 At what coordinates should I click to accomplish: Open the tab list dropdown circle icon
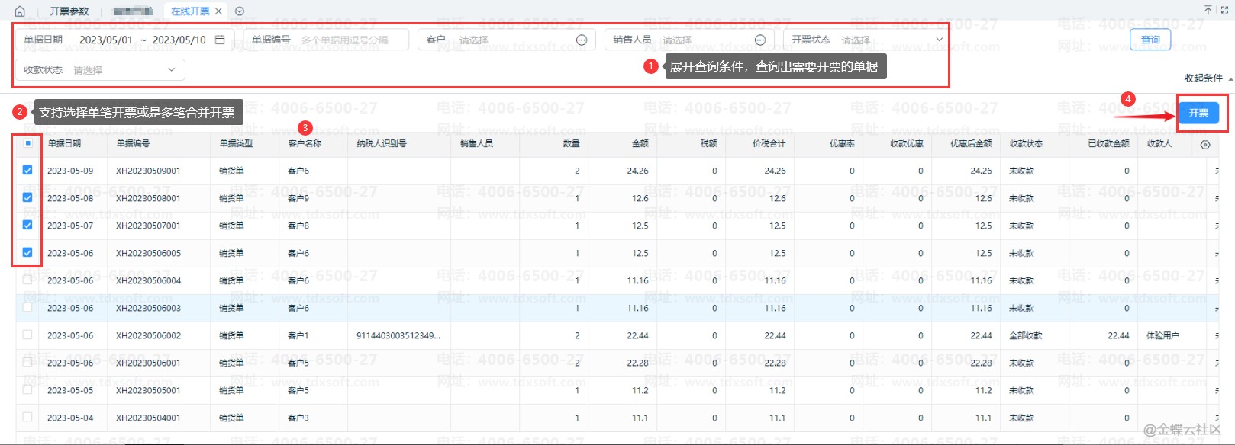(240, 11)
